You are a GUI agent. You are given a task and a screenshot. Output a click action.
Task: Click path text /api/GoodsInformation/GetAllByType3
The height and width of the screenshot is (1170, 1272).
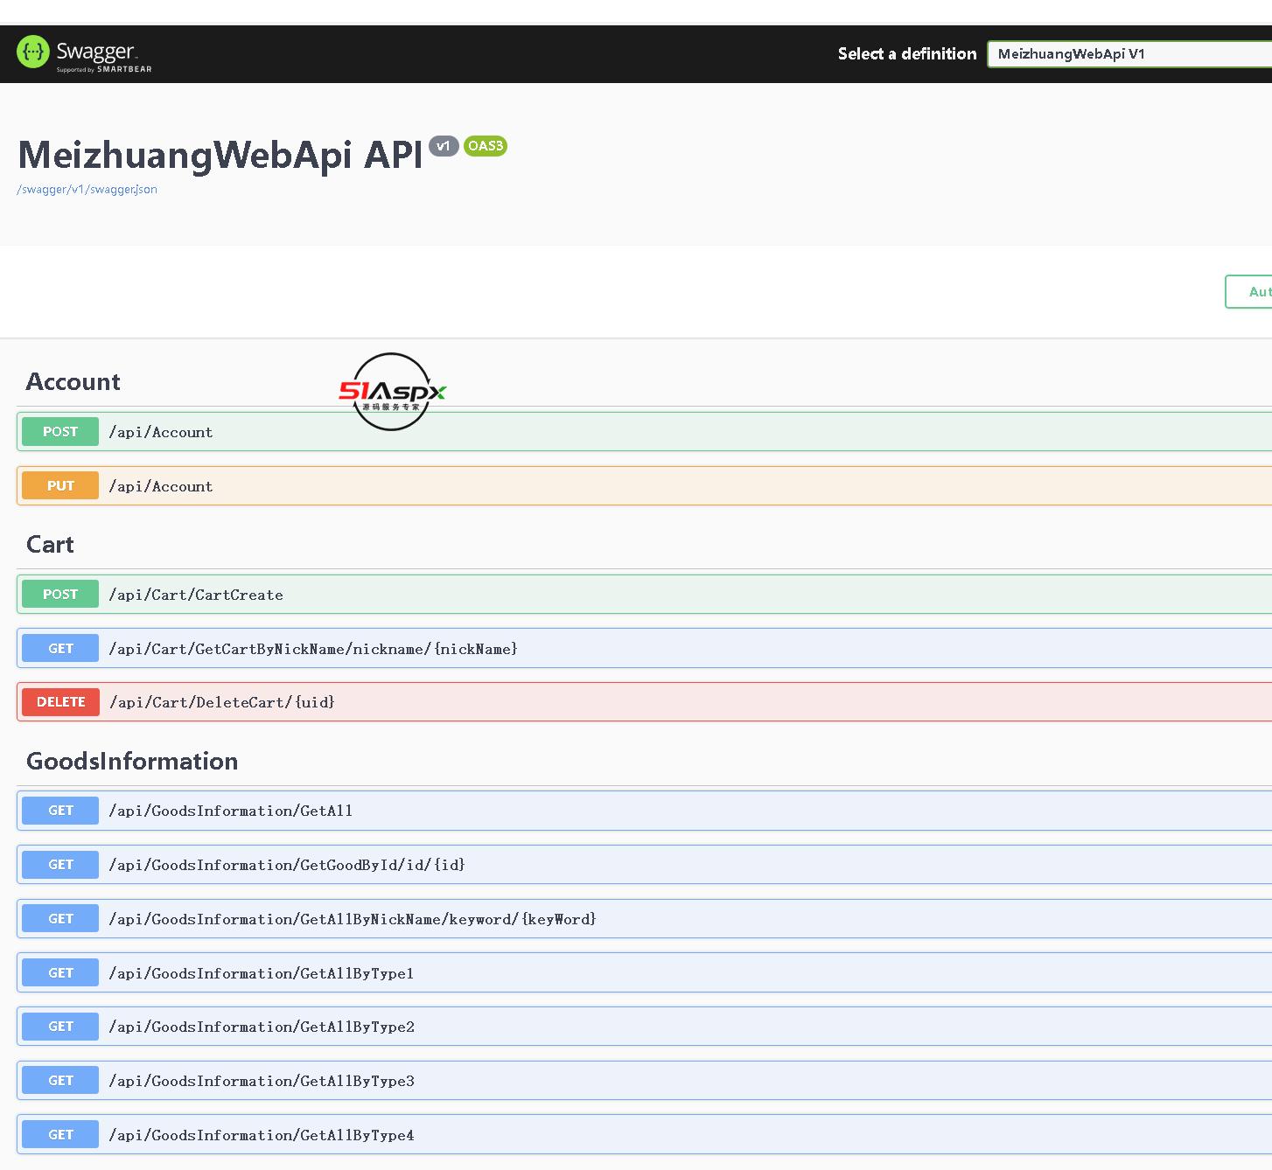click(261, 1081)
